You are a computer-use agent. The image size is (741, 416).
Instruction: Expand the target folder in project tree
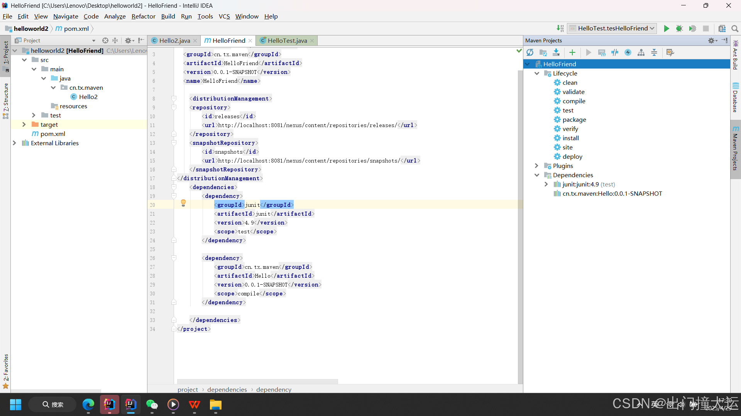(24, 124)
